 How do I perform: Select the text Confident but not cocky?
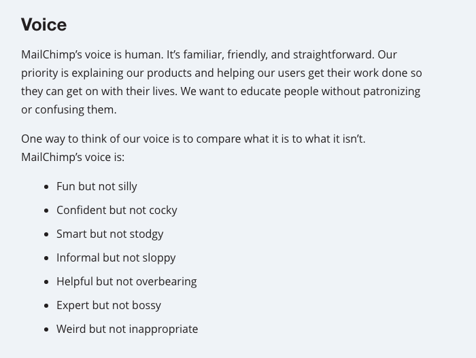pyautogui.click(x=117, y=211)
